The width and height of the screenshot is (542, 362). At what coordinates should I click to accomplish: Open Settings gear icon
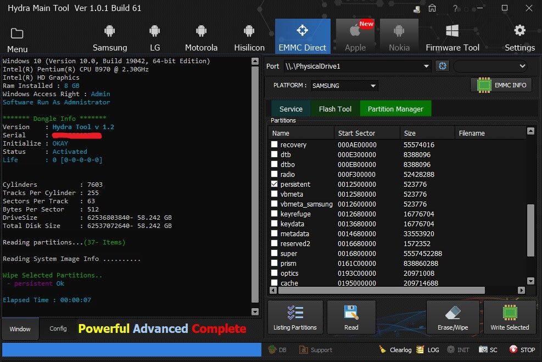(519, 30)
